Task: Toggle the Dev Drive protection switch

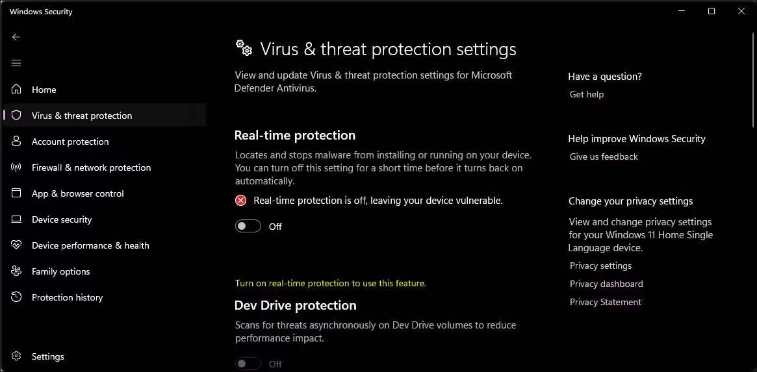Action: click(248, 364)
